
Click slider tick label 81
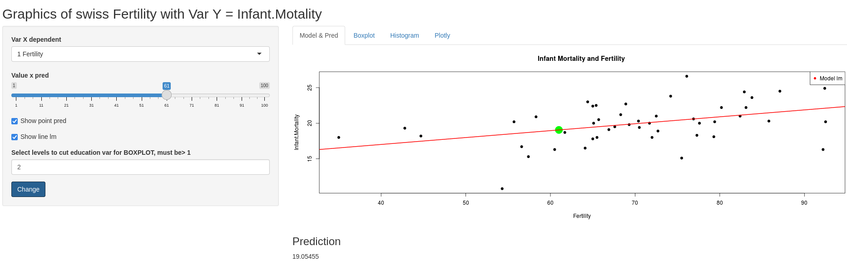[217, 105]
